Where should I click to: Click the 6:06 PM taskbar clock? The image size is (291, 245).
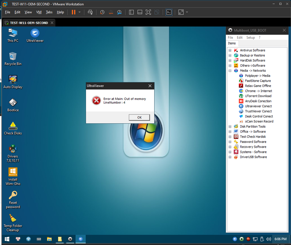(x=280, y=239)
